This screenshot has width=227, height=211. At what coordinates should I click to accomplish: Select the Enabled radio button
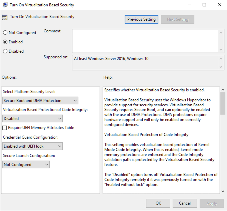pyautogui.click(x=5, y=42)
